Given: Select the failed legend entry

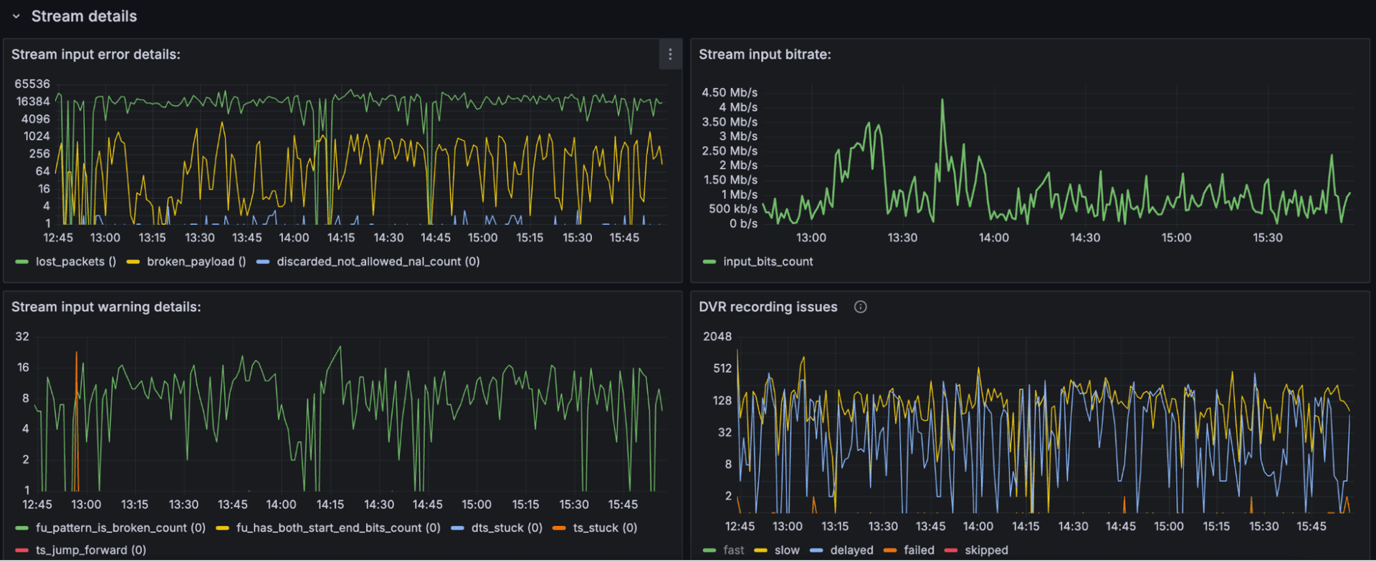Looking at the screenshot, I should pos(919,550).
